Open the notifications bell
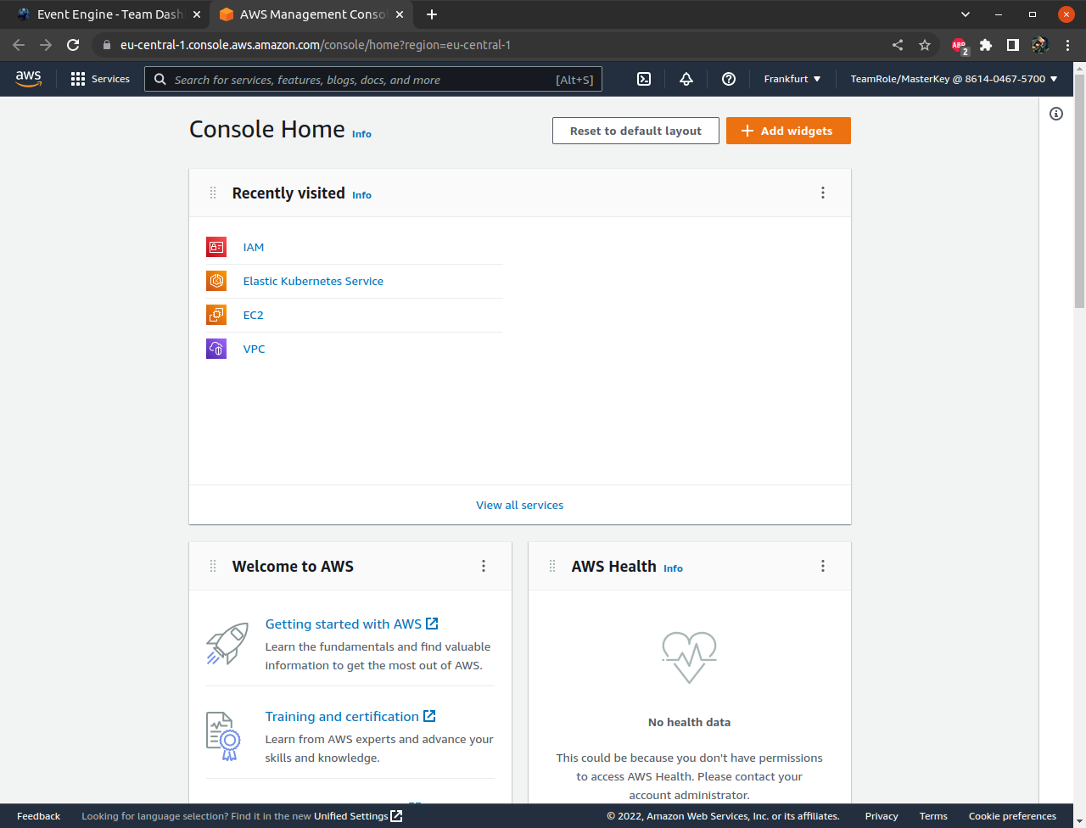This screenshot has height=828, width=1086. tap(686, 79)
